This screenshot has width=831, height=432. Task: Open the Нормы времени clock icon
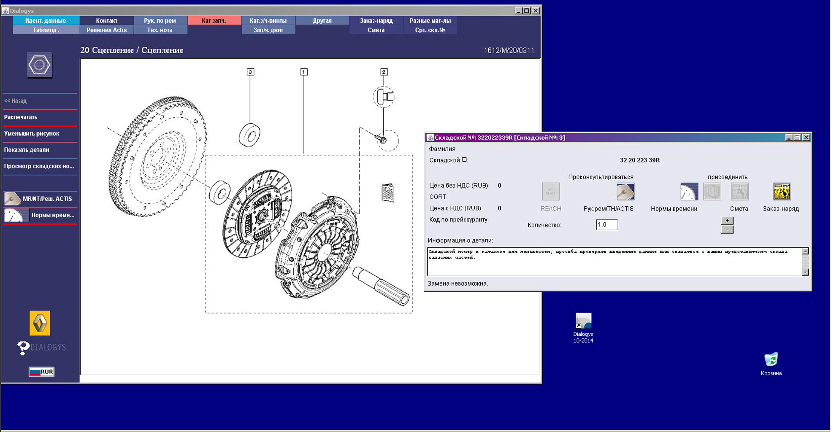[x=689, y=192]
